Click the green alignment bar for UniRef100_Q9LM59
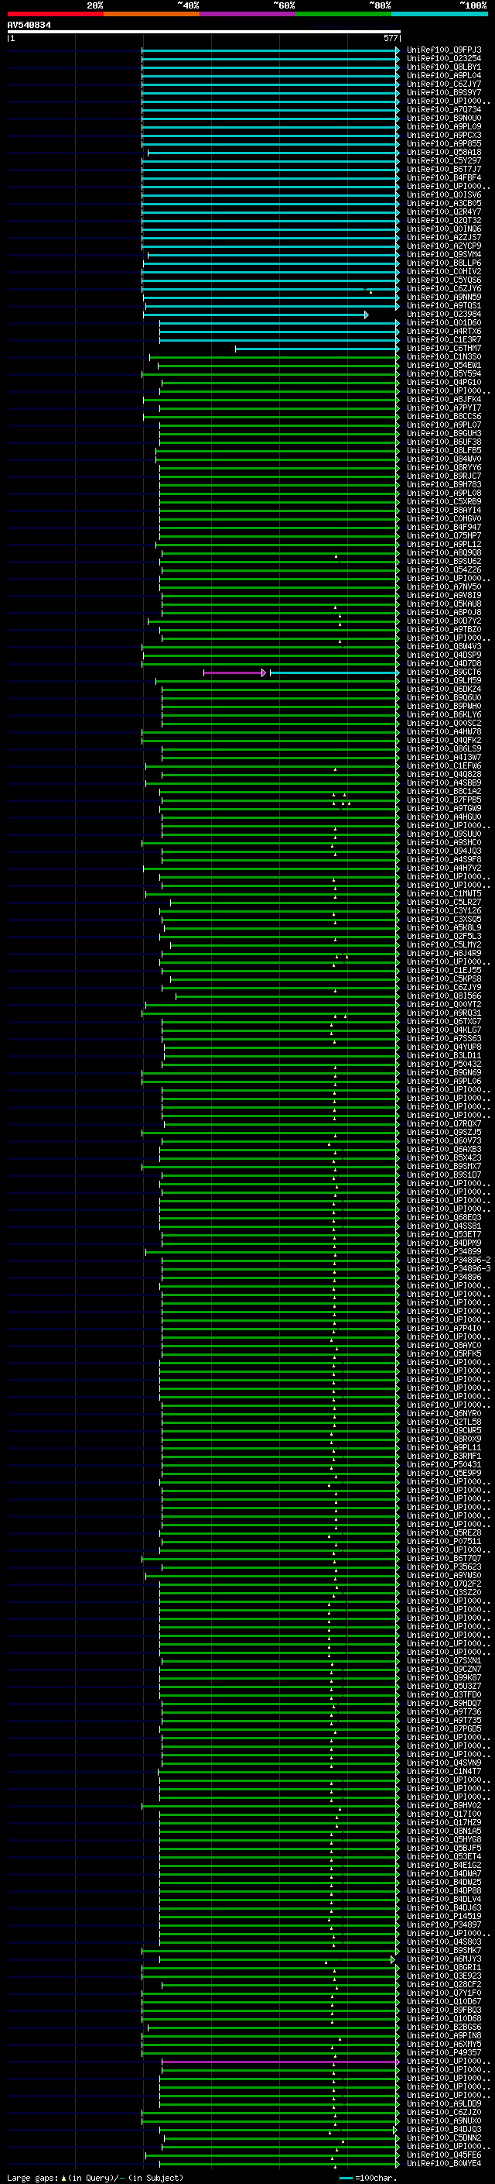This screenshot has width=495, height=2184. pyautogui.click(x=278, y=681)
